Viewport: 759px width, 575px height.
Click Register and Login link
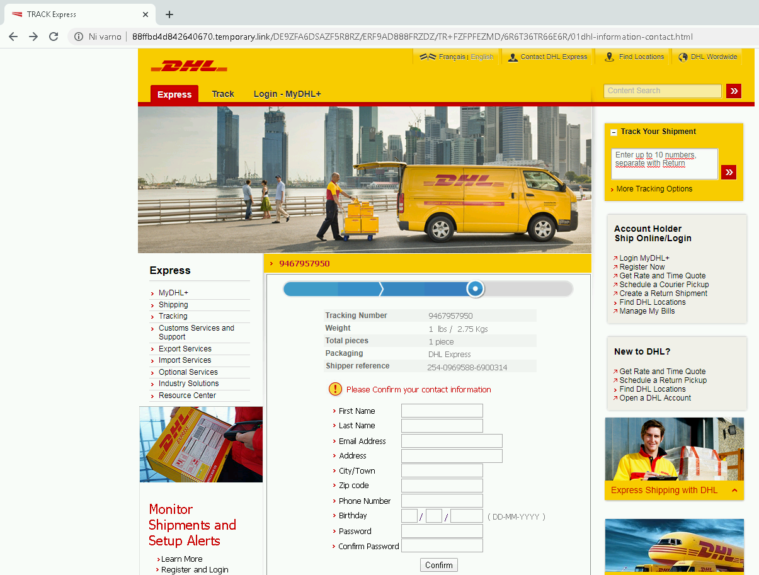coord(195,570)
